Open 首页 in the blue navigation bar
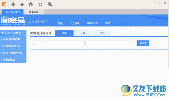 click(x=60, y=23)
